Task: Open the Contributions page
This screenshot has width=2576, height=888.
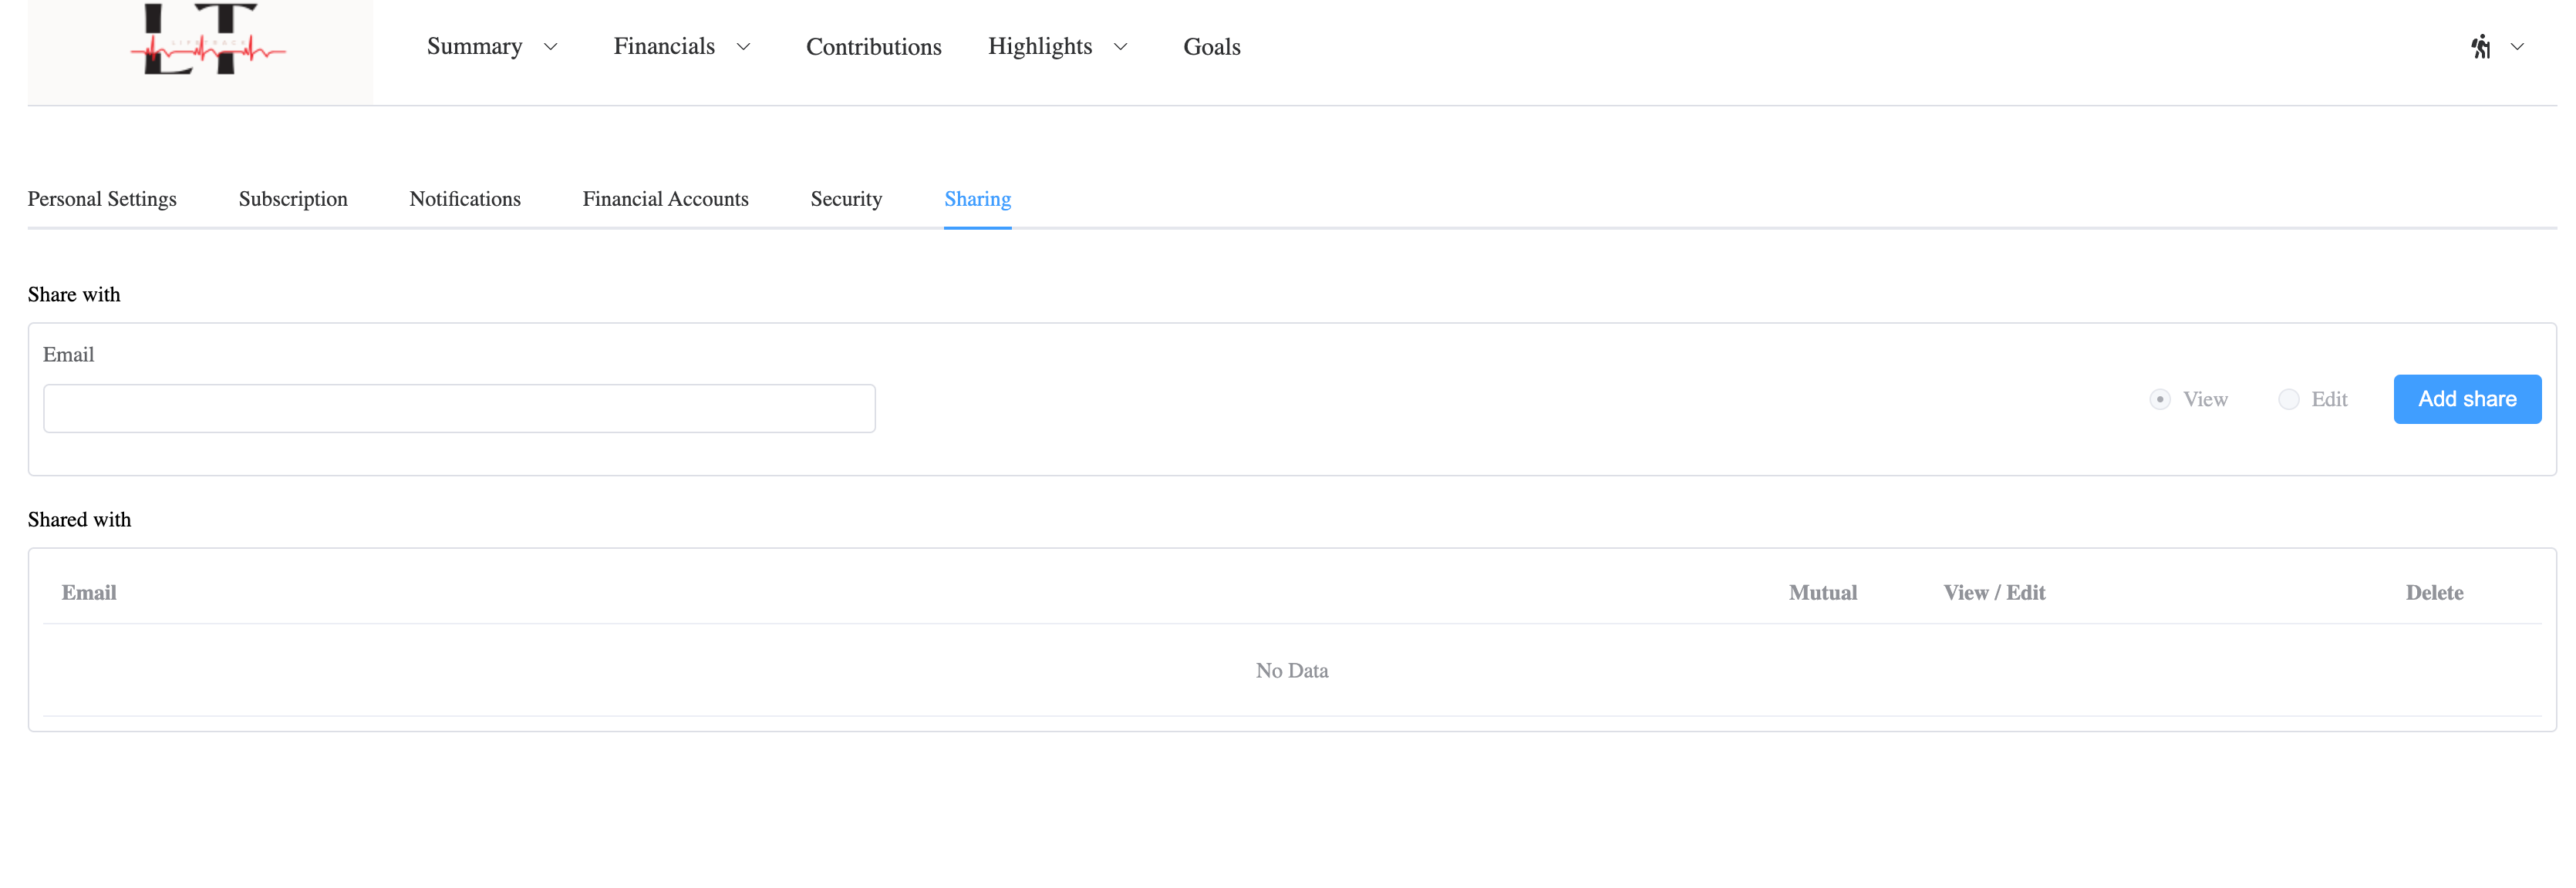Action: (x=873, y=47)
